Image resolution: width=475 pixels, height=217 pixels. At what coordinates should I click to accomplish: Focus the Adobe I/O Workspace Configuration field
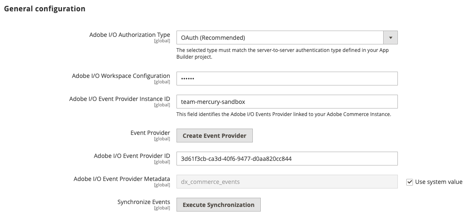(x=287, y=79)
